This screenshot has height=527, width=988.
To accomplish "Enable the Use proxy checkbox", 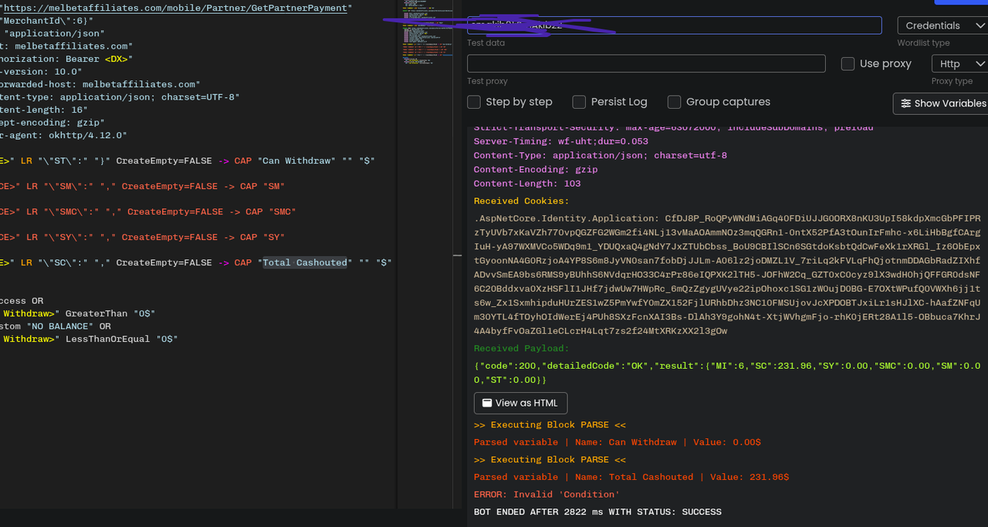I will click(848, 64).
